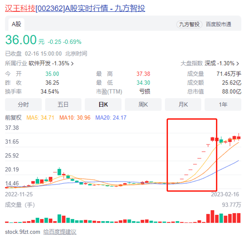The width and height of the screenshot is (251, 238).
Task: Switch to the 分时 chart view
Action: pyautogui.click(x=23, y=104)
